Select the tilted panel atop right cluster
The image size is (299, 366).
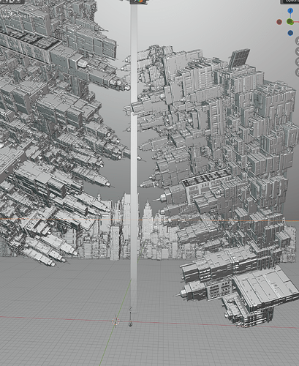click(x=239, y=59)
